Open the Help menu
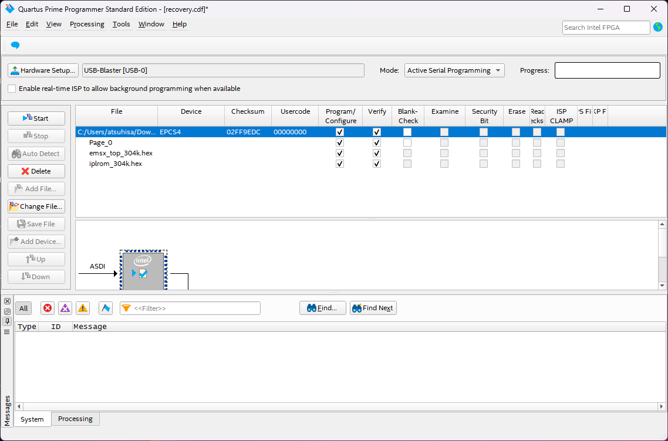 (180, 24)
